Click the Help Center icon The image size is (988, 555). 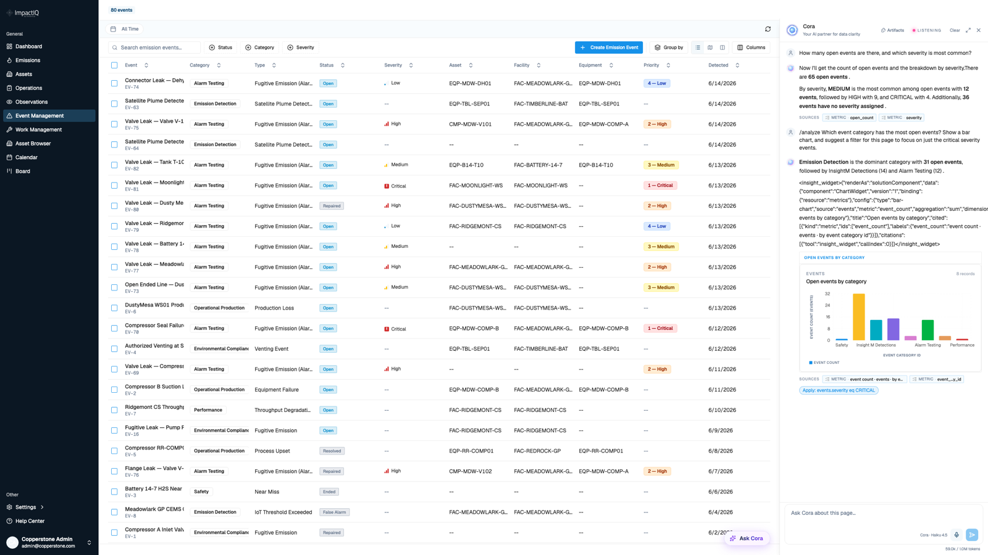coord(9,521)
